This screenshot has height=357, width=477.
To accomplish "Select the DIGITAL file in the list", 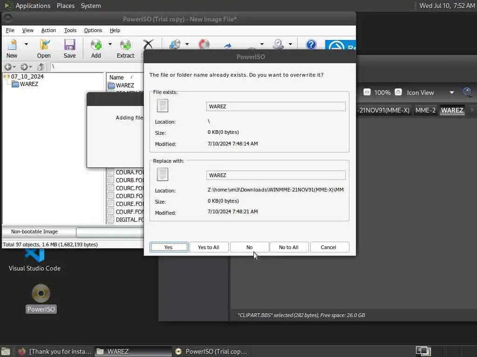I will pyautogui.click(x=125, y=219).
